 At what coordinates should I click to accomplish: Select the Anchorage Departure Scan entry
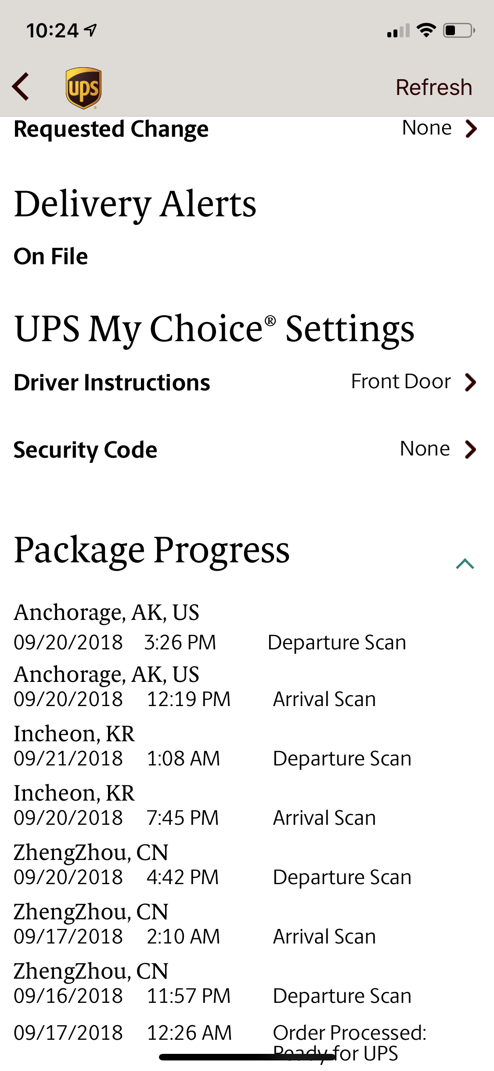click(x=210, y=627)
